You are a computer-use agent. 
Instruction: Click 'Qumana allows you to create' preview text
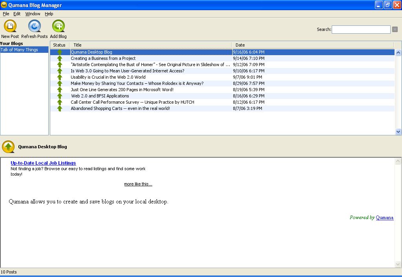coord(88,201)
